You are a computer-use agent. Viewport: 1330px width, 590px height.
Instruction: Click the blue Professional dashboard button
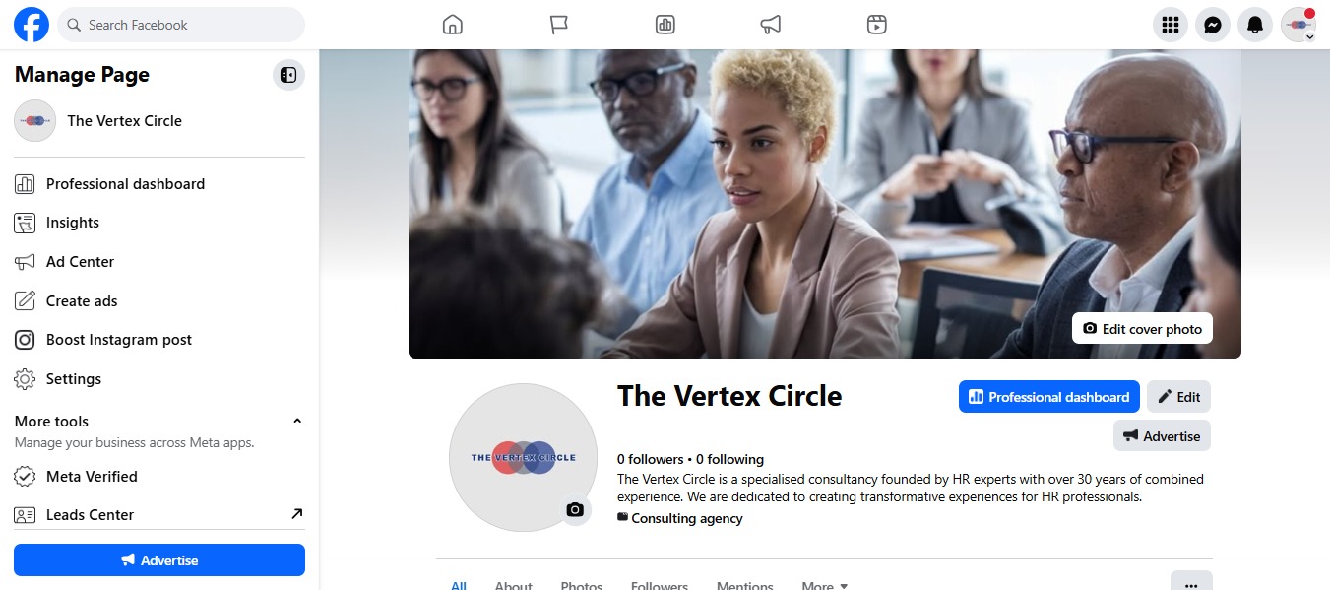click(x=1049, y=397)
